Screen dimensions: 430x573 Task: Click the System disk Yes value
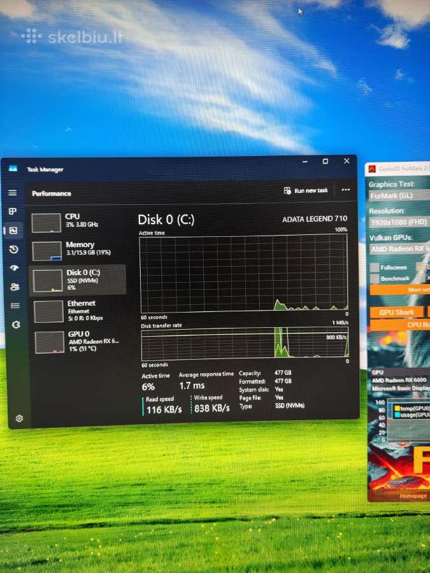coord(279,389)
